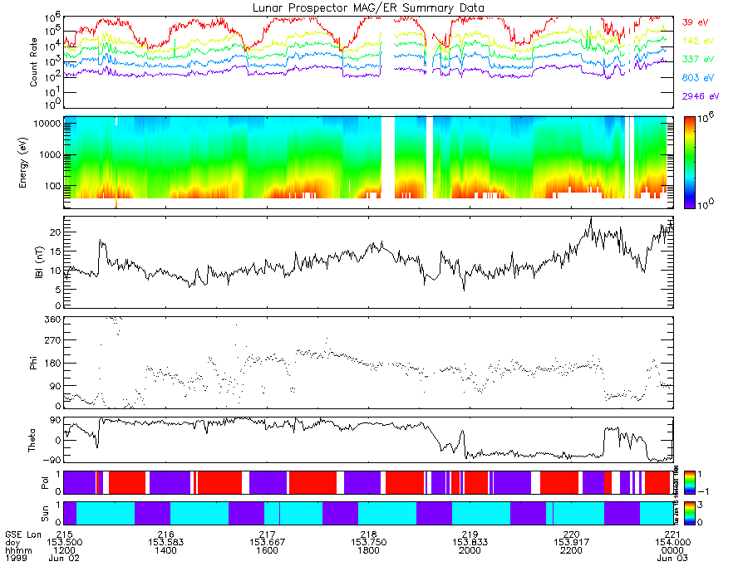Click the '1600' time tick label
Viewport: 748px width, 581px height.
[267, 550]
